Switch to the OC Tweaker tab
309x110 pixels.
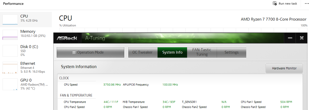click(x=143, y=52)
